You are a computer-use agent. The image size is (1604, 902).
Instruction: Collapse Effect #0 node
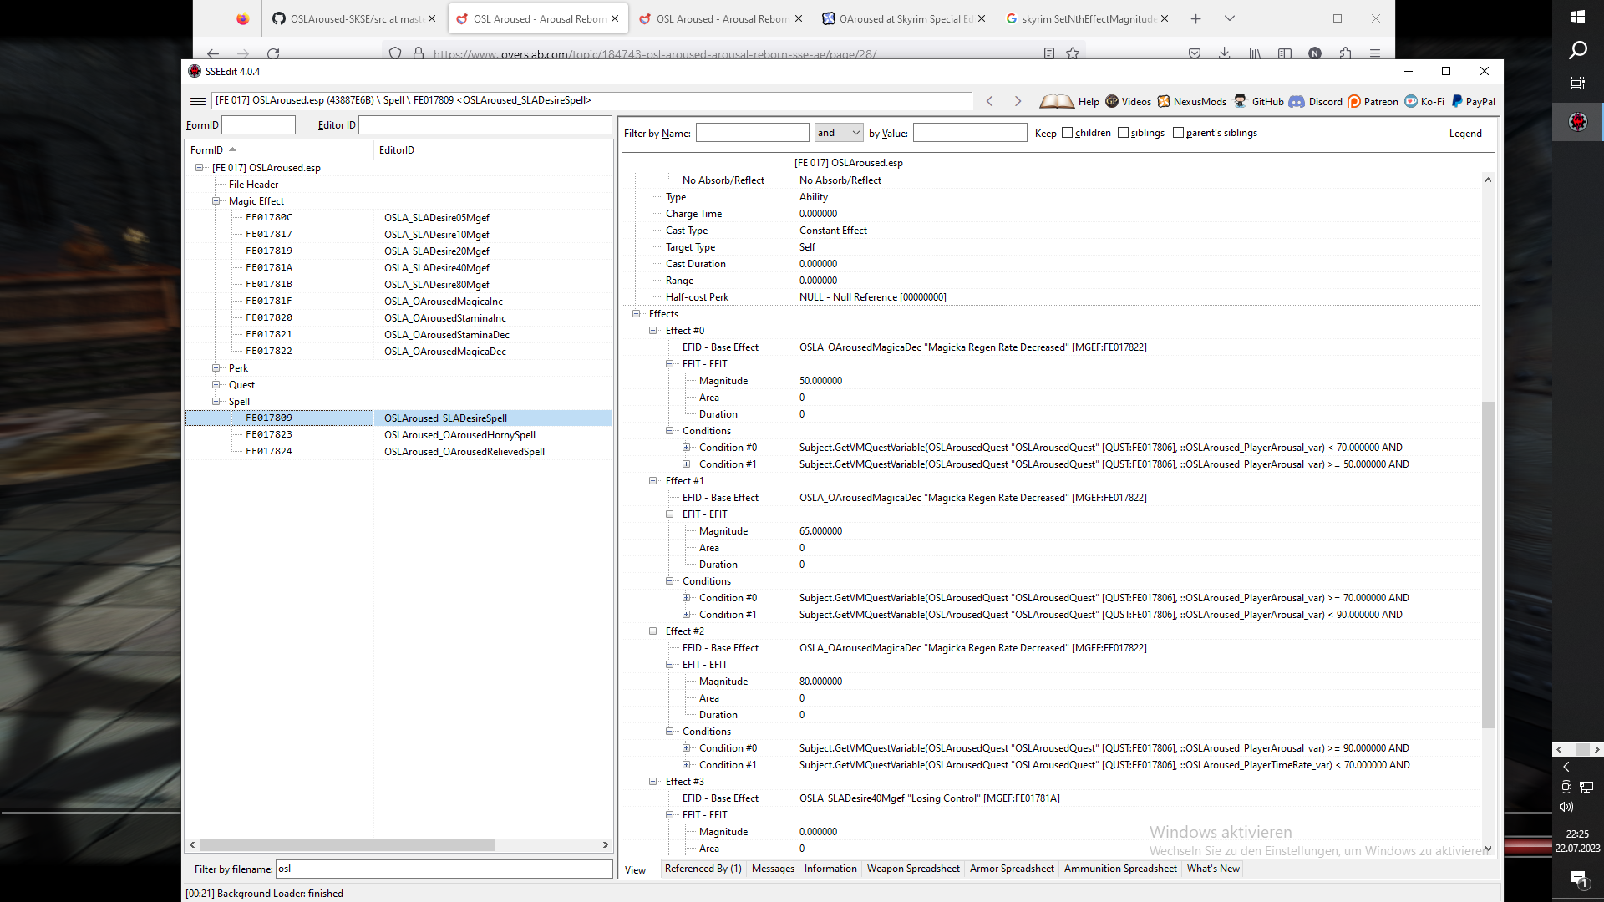pos(652,331)
